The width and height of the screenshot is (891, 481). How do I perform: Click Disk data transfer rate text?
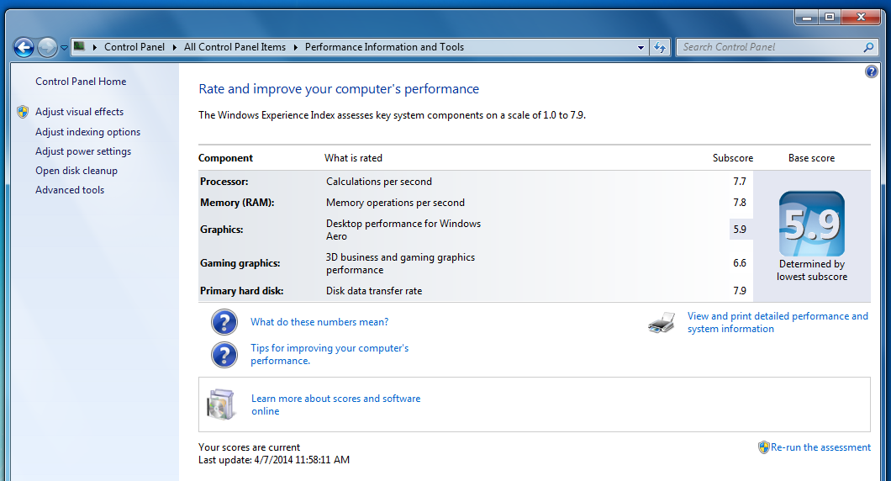pos(374,290)
